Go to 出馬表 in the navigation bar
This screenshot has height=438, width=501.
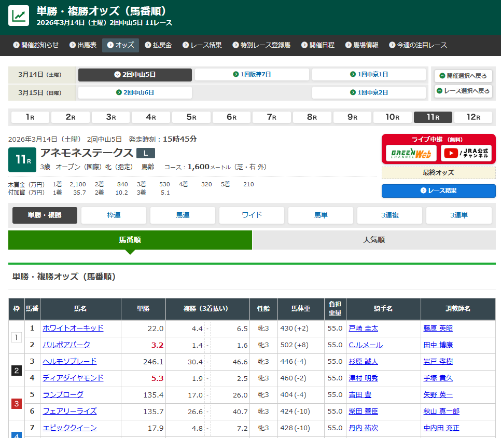(x=82, y=45)
